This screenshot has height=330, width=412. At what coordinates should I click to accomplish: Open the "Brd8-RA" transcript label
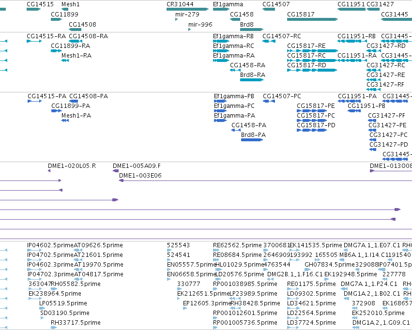253,75
